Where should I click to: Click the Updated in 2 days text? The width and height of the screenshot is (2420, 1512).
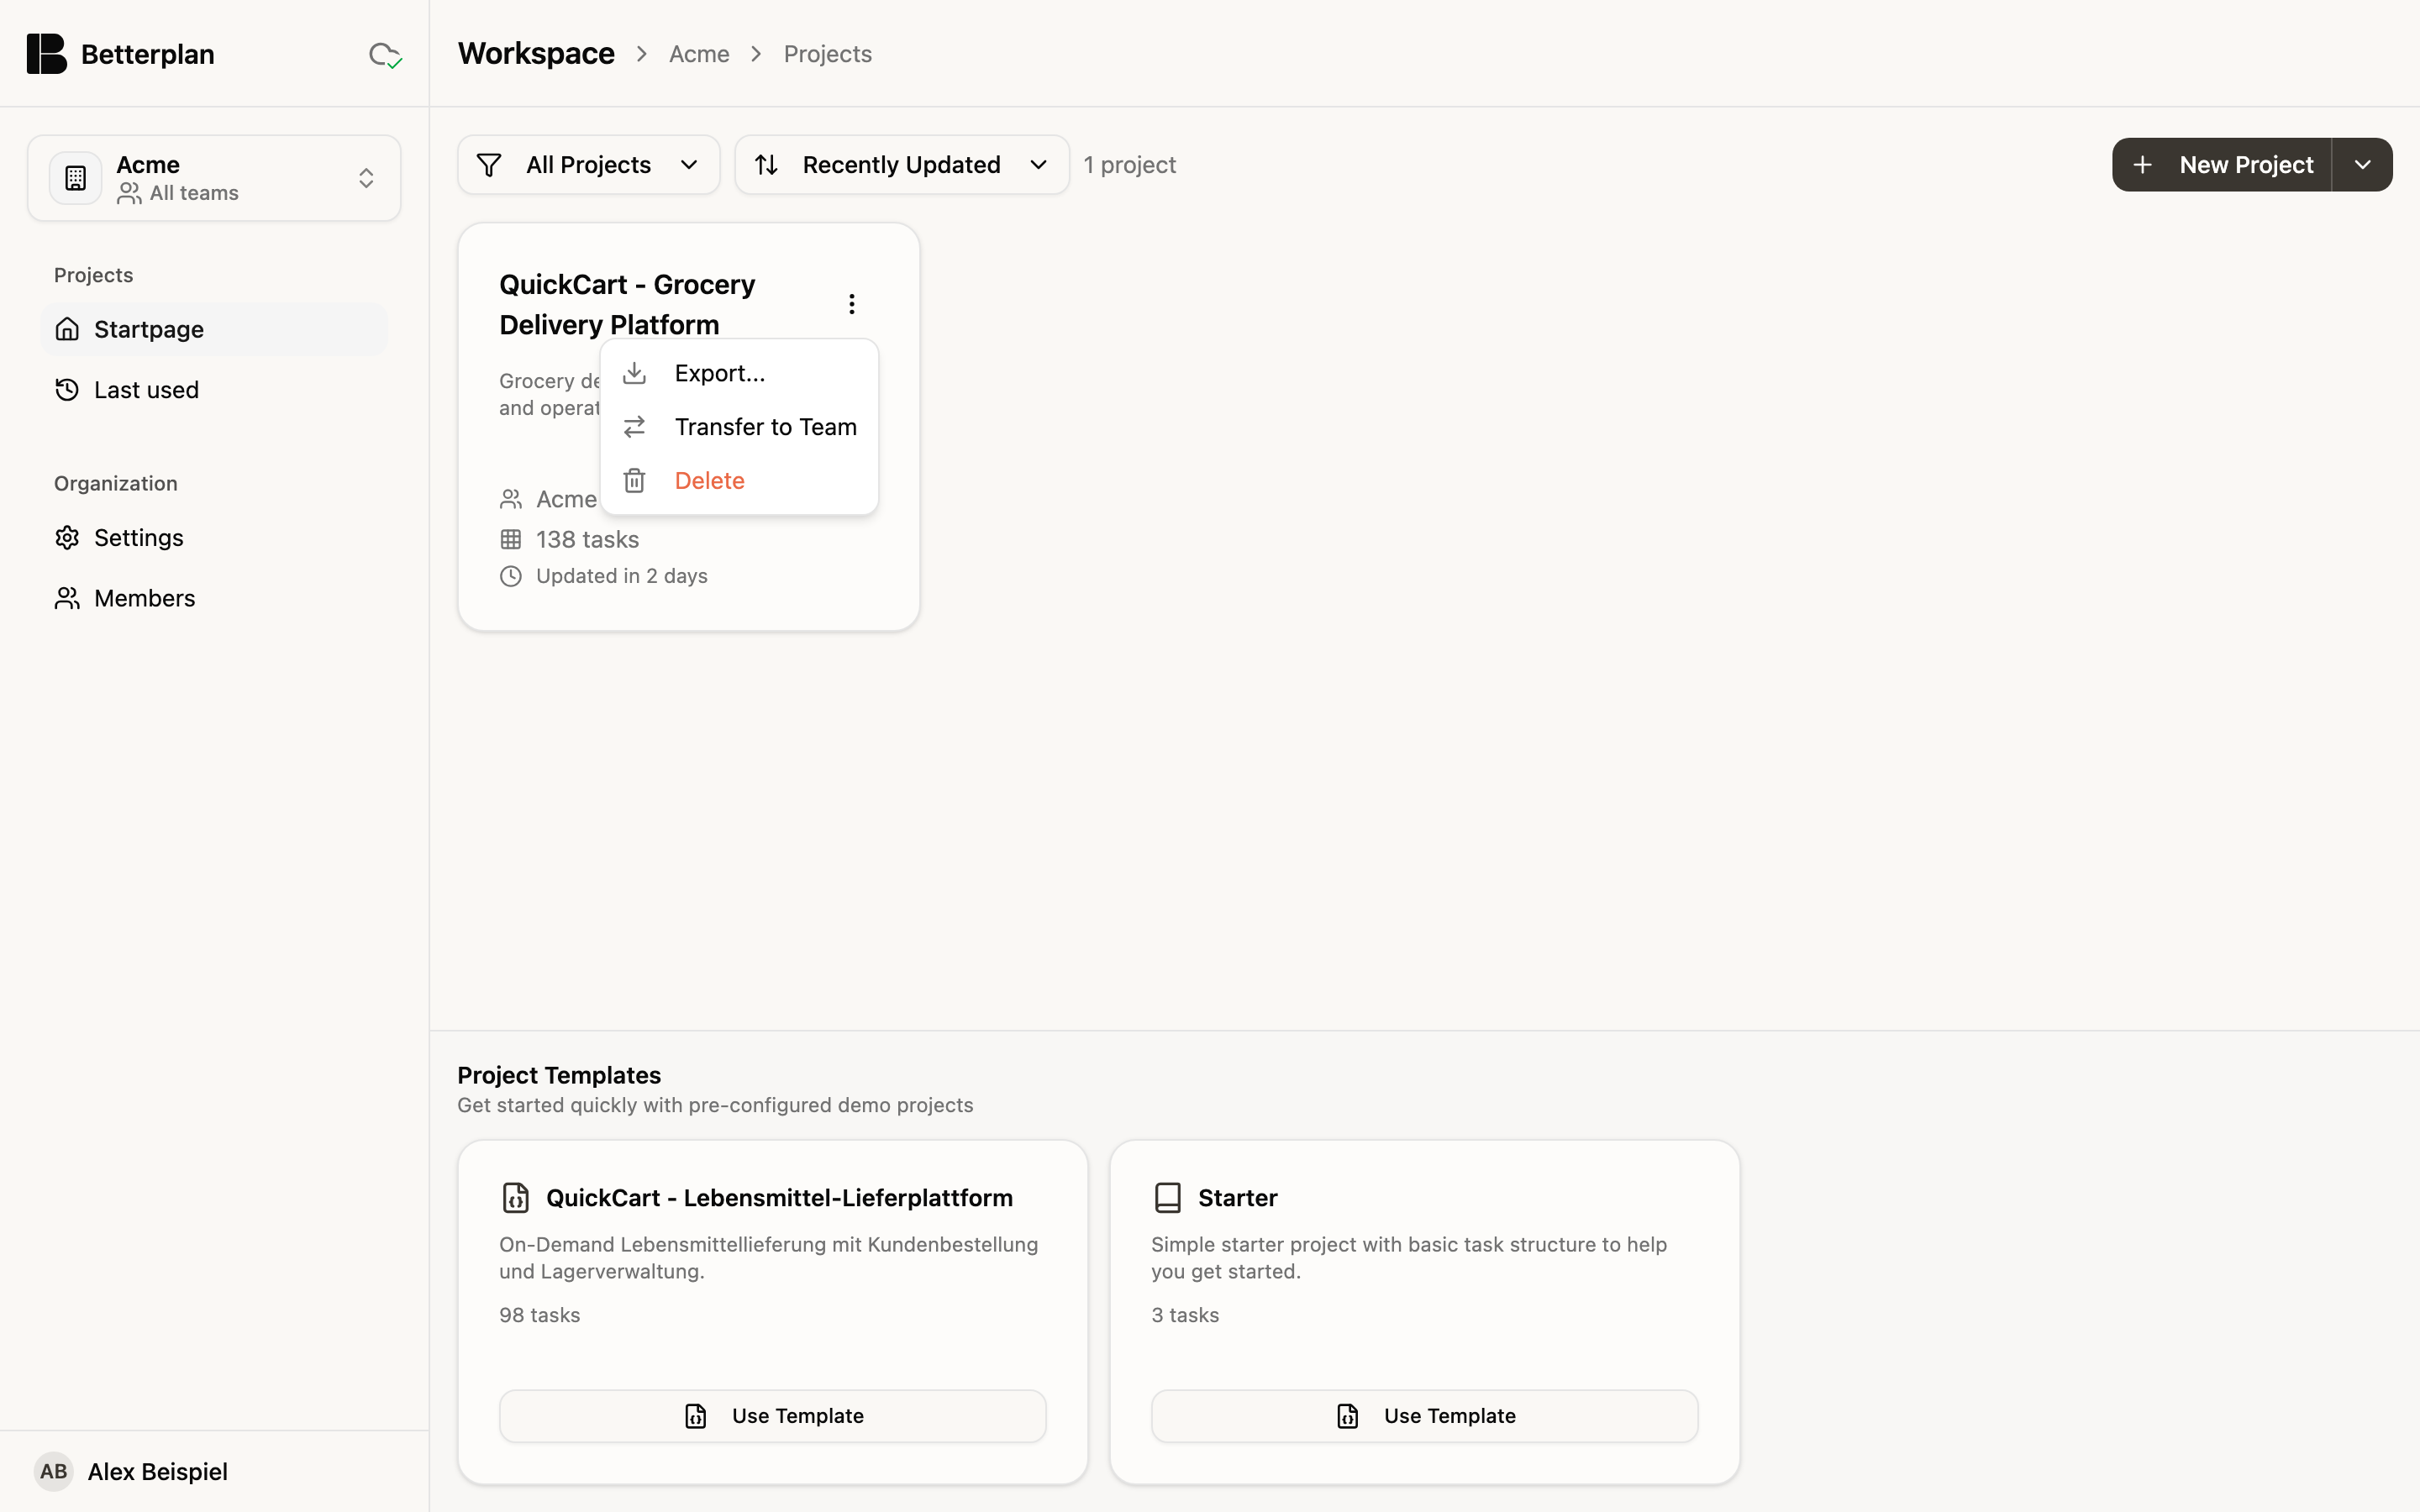click(x=622, y=576)
